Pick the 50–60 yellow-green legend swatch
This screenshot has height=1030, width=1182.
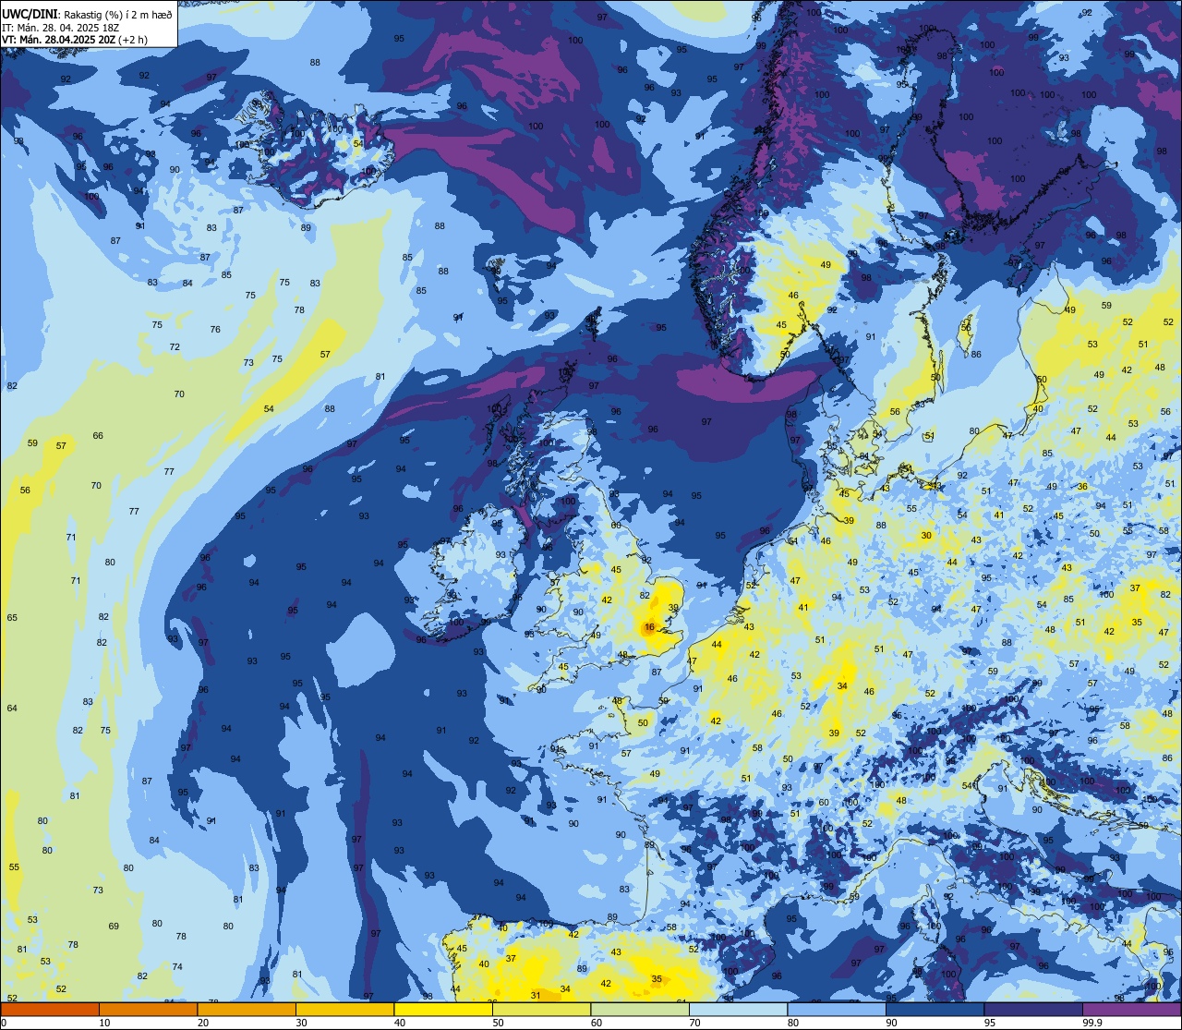(542, 1009)
